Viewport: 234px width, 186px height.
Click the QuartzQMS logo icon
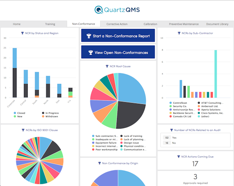click(99, 10)
